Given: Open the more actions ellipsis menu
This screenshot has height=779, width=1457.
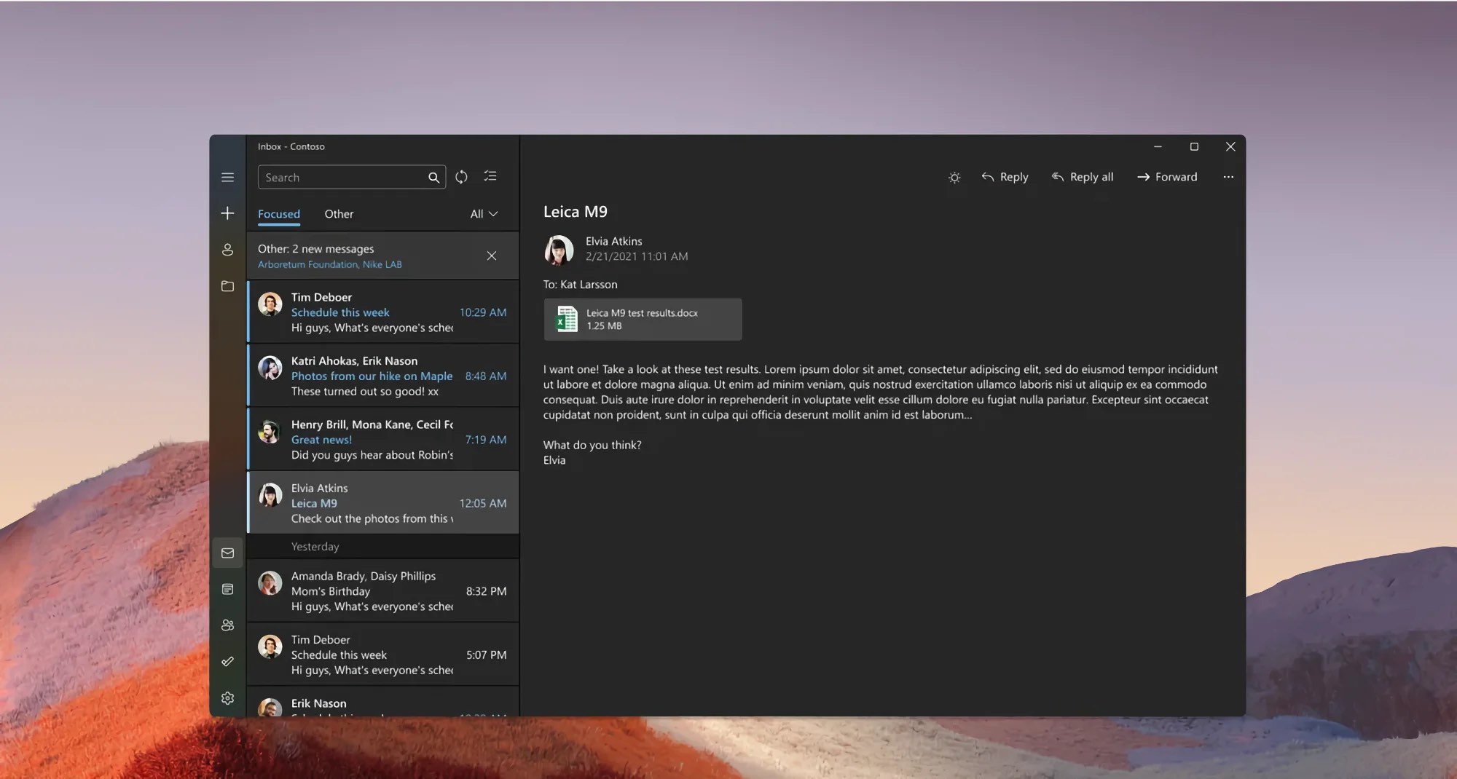Looking at the screenshot, I should (x=1228, y=177).
